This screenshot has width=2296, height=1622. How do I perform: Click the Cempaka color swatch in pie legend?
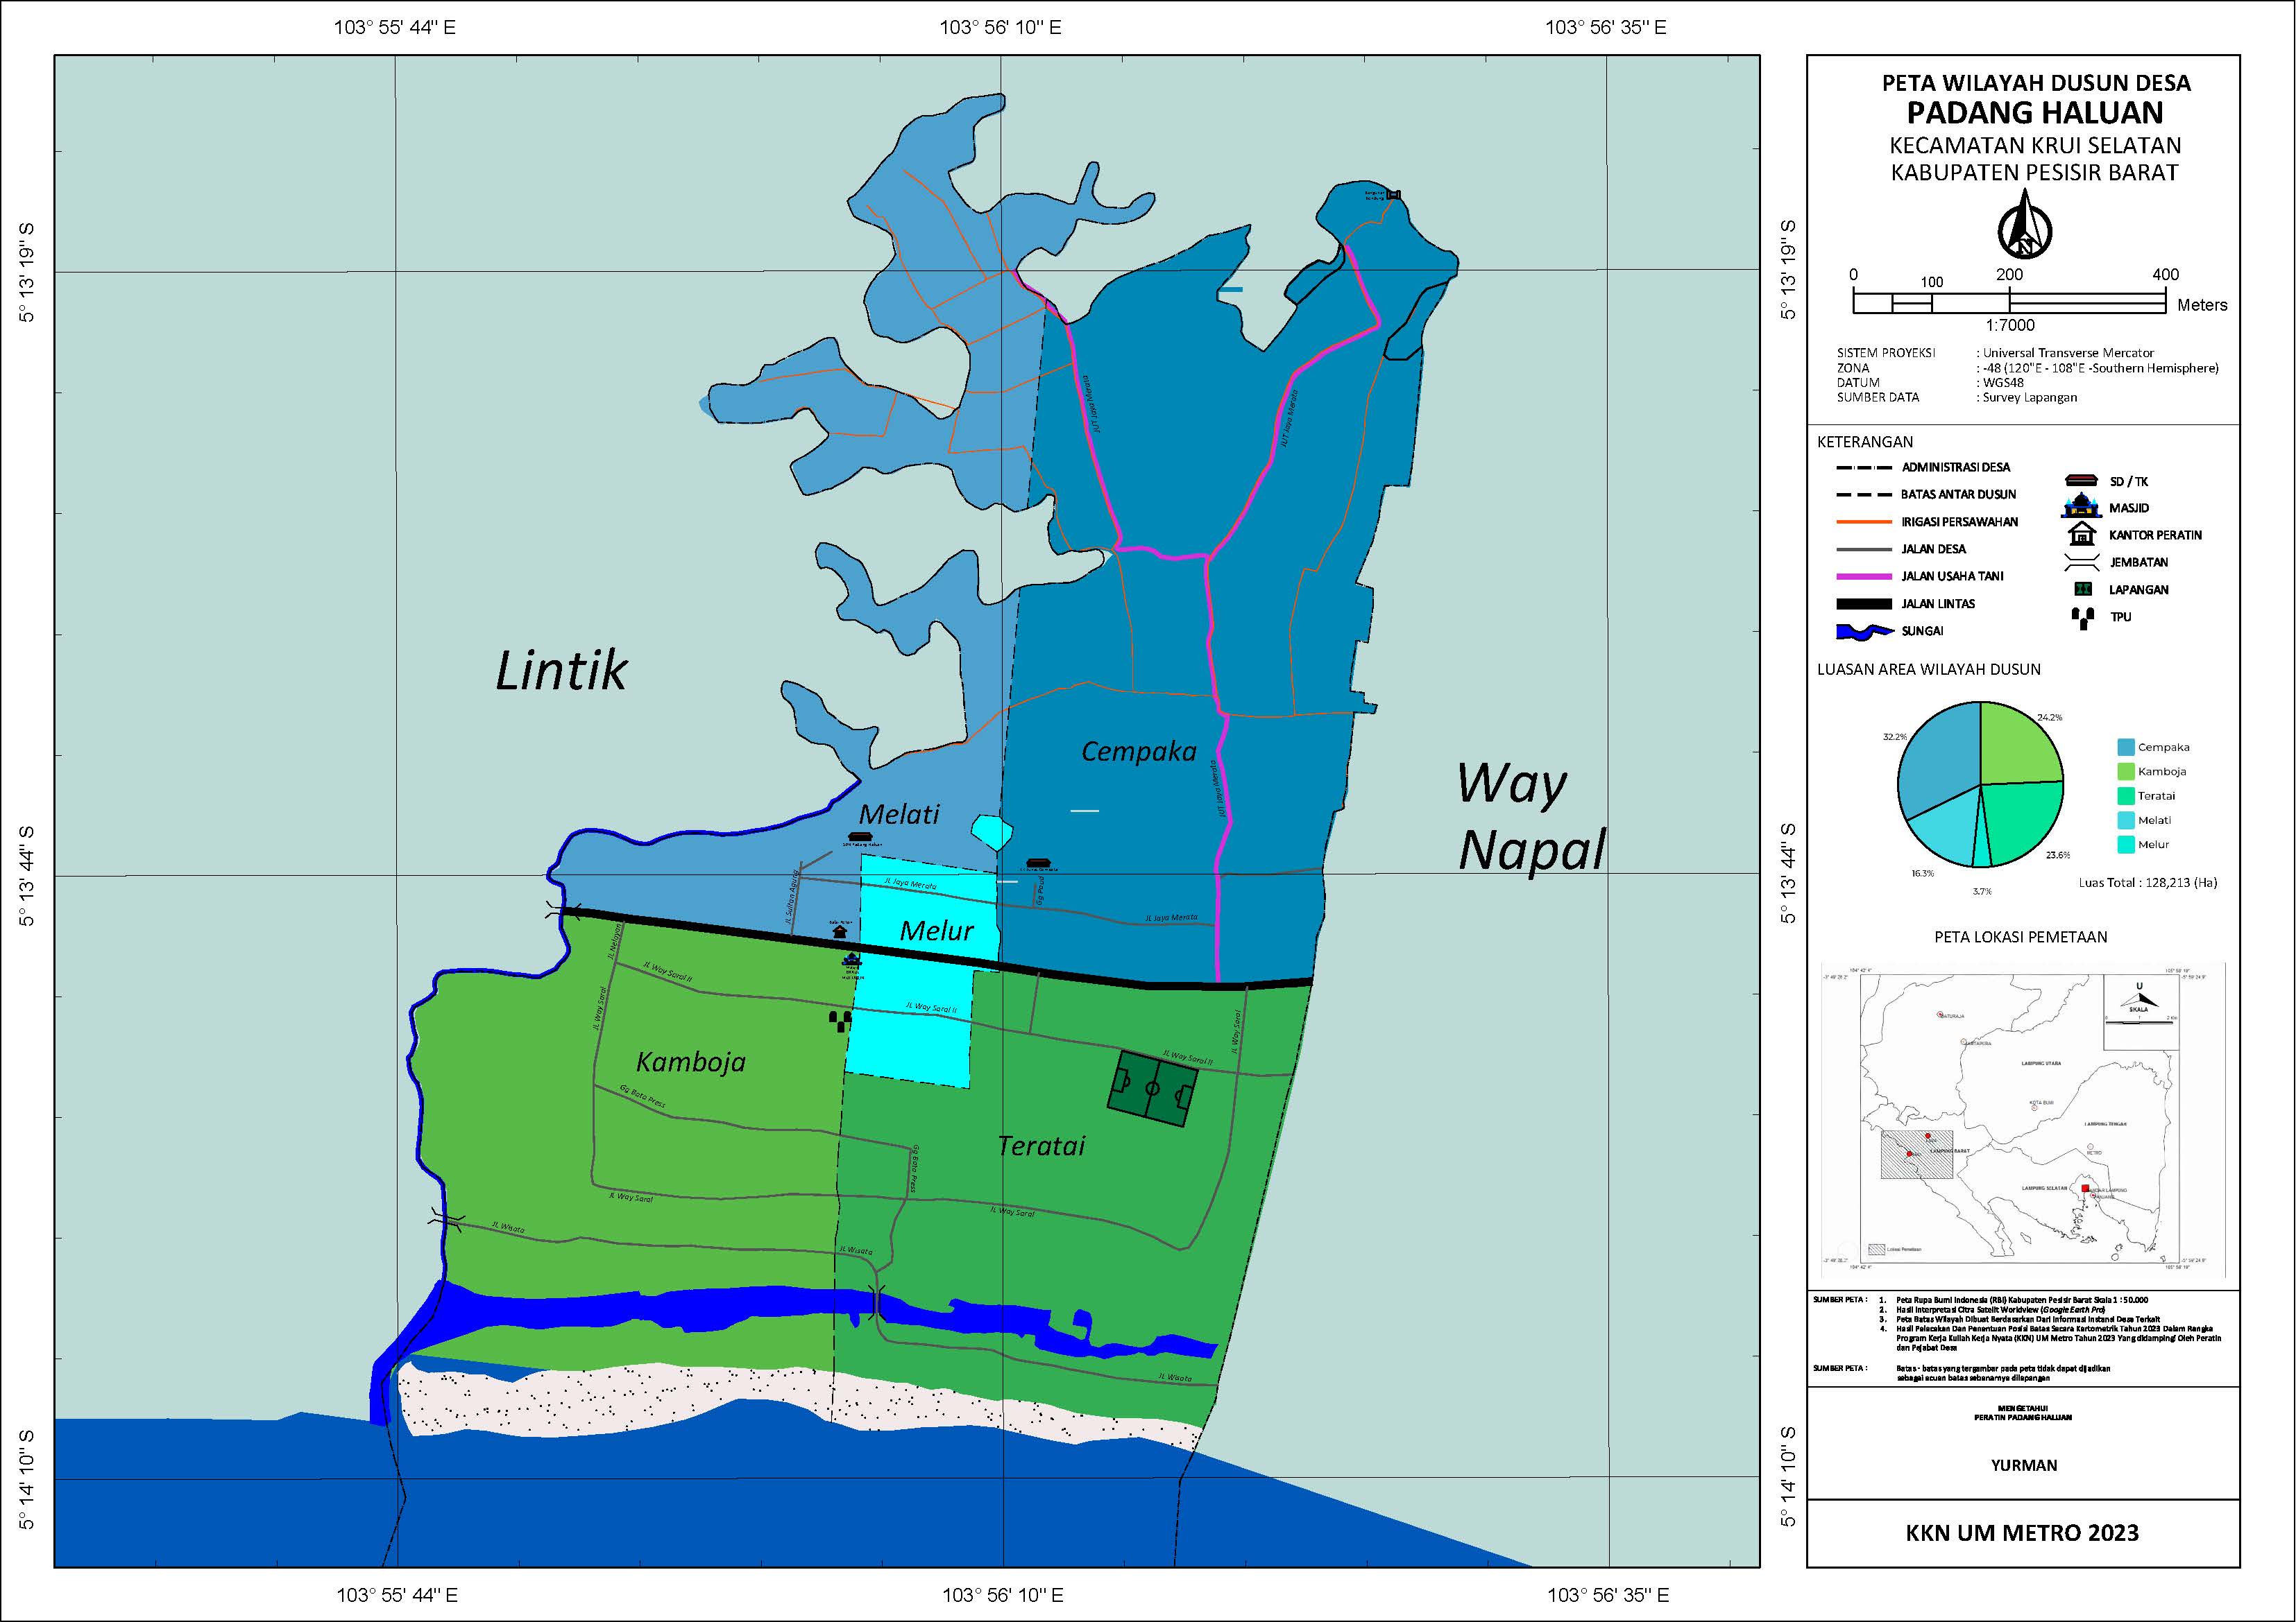pyautogui.click(x=2126, y=748)
